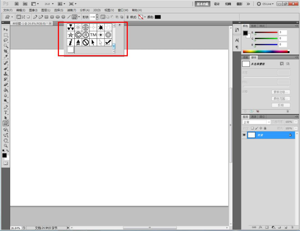Open the shape tool geometry options arrow
Image resolution: width=300 pixels, height=231 pixels.
click(x=79, y=17)
